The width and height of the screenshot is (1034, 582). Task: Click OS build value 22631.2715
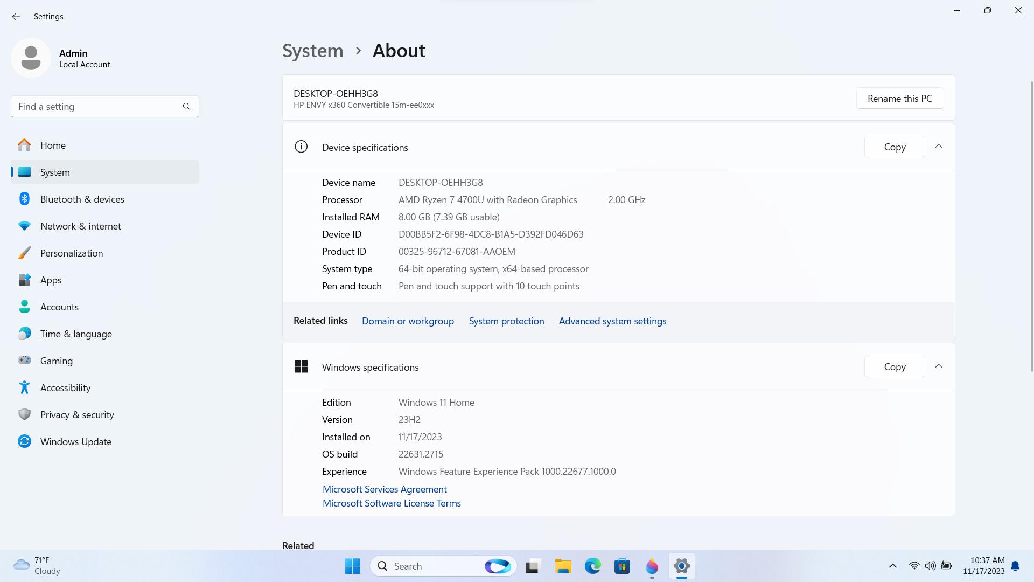[x=421, y=454]
